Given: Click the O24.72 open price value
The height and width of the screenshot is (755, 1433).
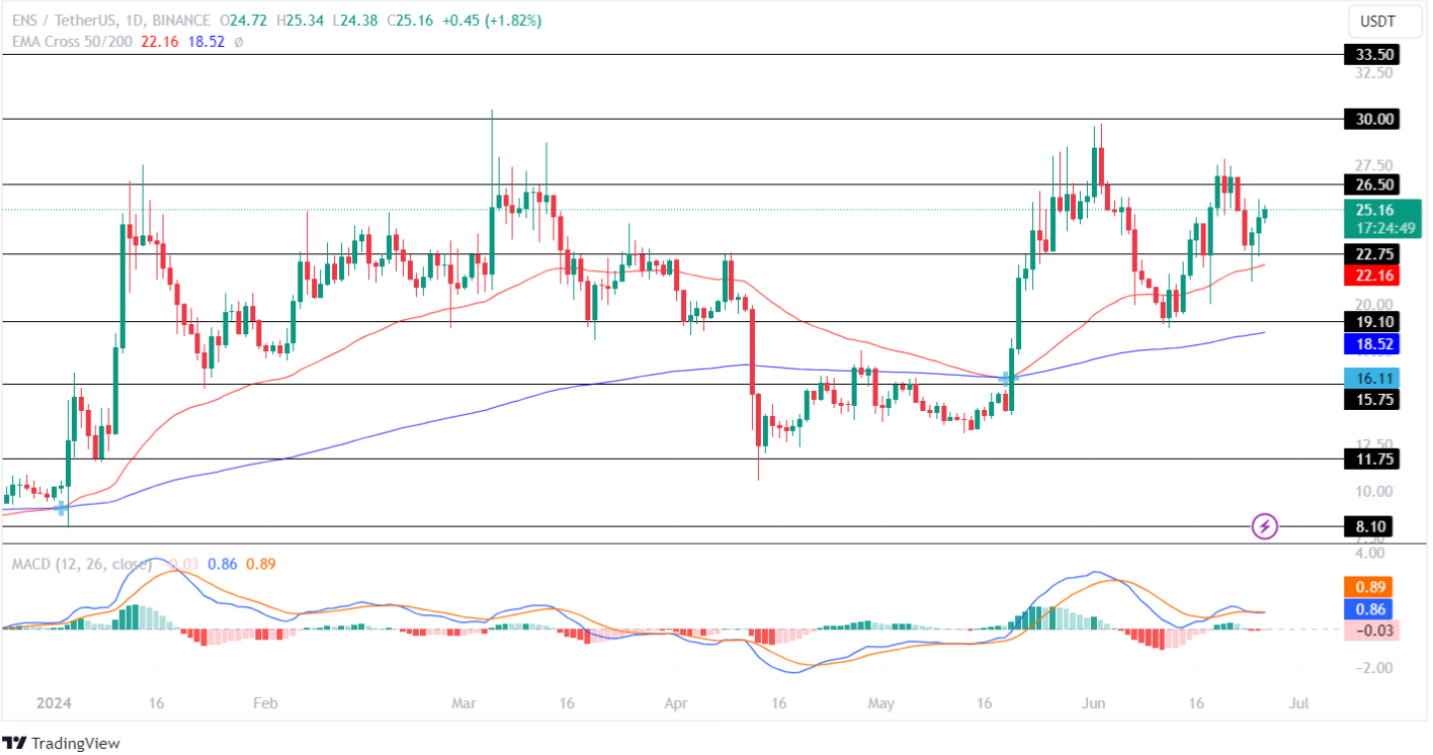Looking at the screenshot, I should pyautogui.click(x=245, y=20).
